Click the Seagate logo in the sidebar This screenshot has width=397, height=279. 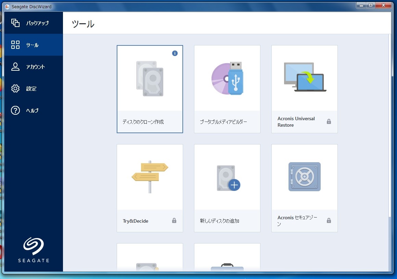[x=34, y=250]
